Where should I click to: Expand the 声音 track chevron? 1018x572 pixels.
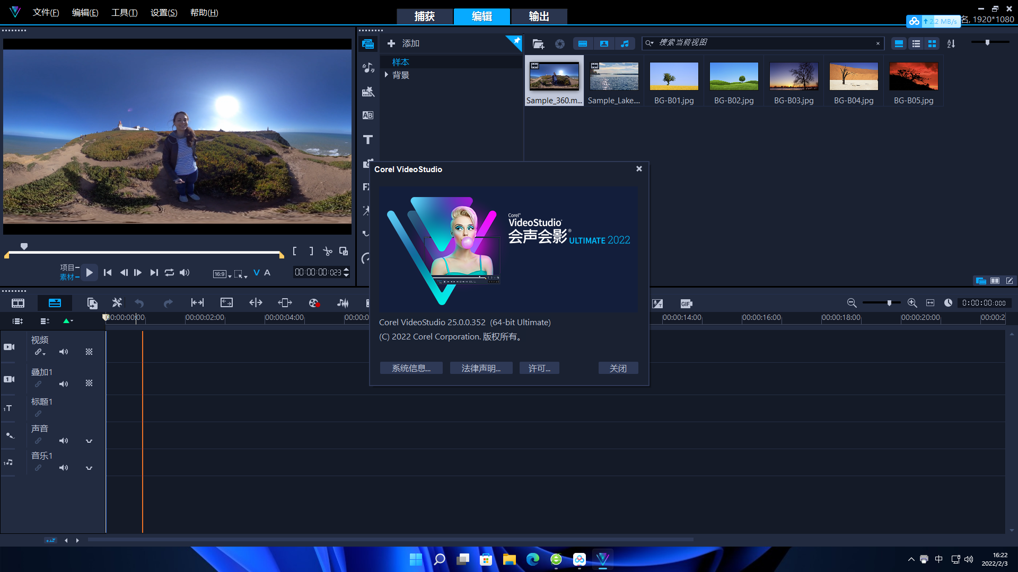tap(89, 441)
